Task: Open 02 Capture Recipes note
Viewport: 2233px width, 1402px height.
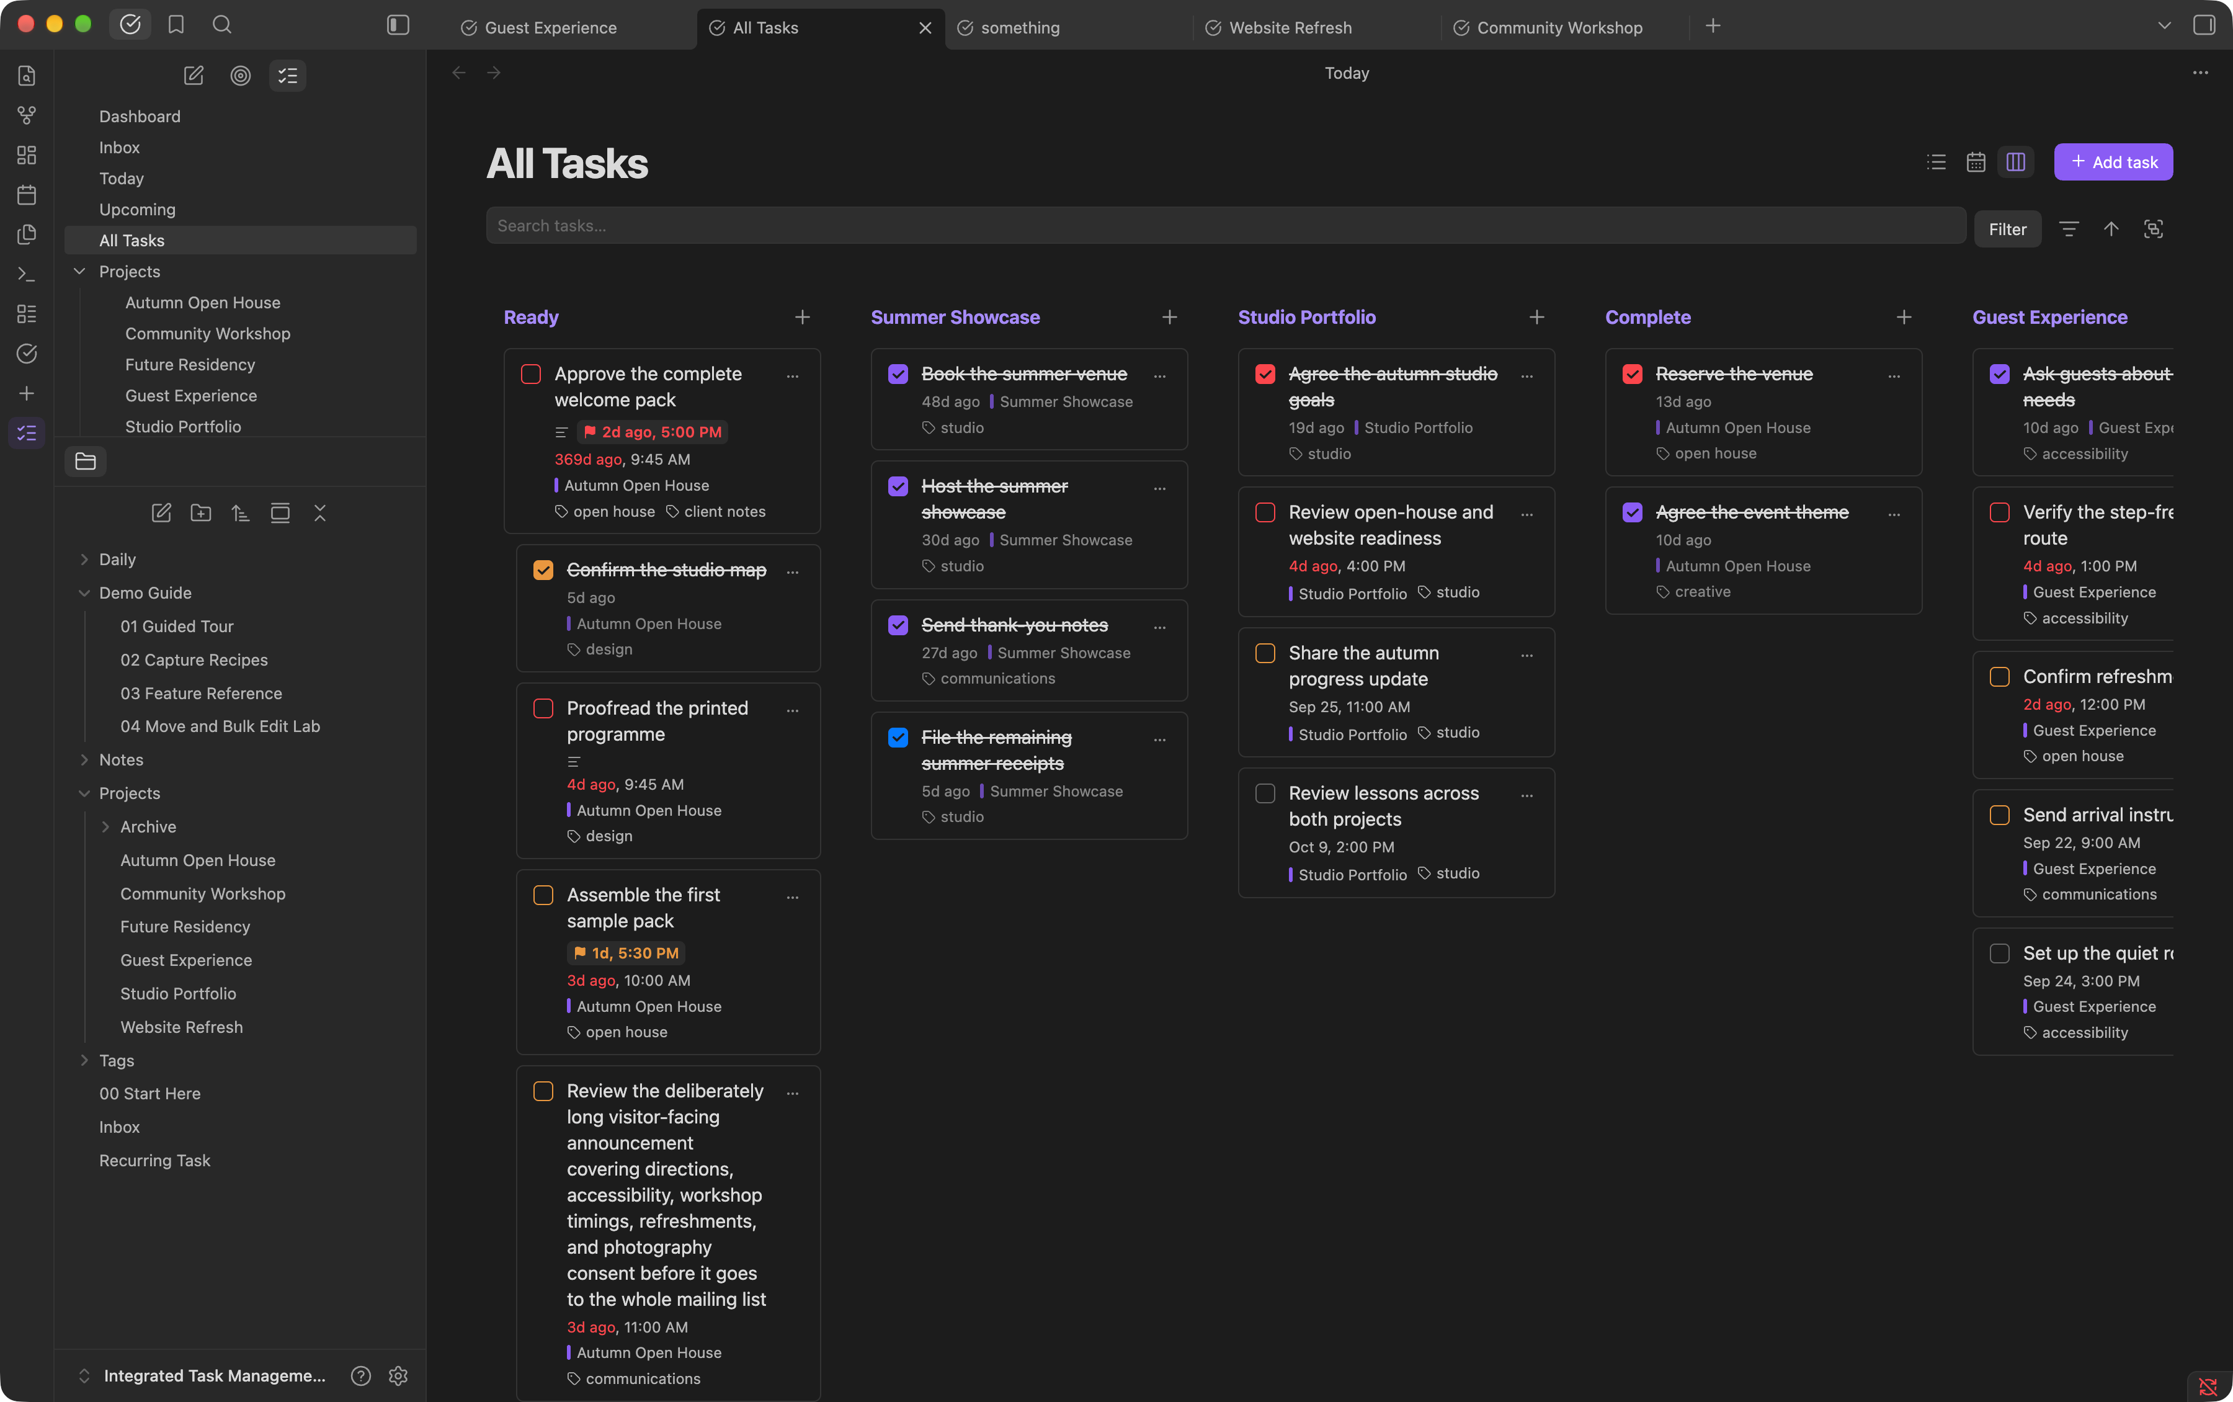Action: click(194, 659)
